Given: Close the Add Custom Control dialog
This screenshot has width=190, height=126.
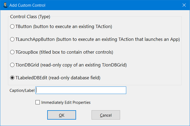Looking at the screenshot, I should pos(184,5).
